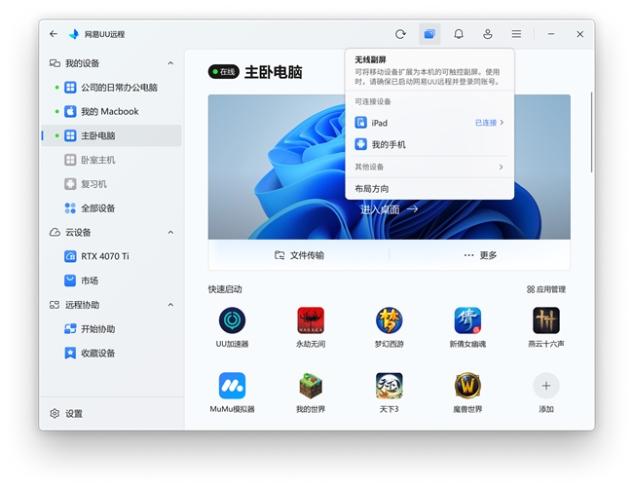This screenshot has width=633, height=488.
Task: Click 进入桌面 on preview
Action: 389,209
